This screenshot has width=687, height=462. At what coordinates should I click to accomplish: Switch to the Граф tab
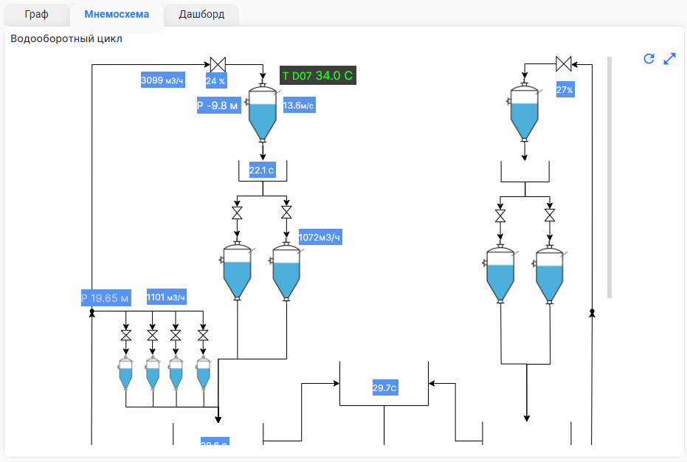coord(36,15)
